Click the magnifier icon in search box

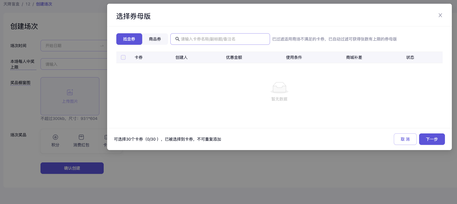178,39
